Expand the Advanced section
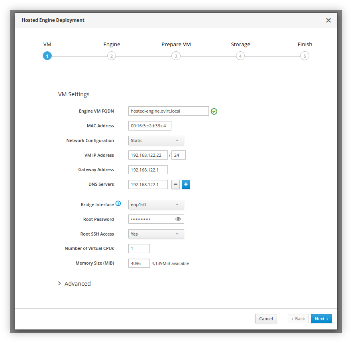Screen dimensions: 352x343 75,284
